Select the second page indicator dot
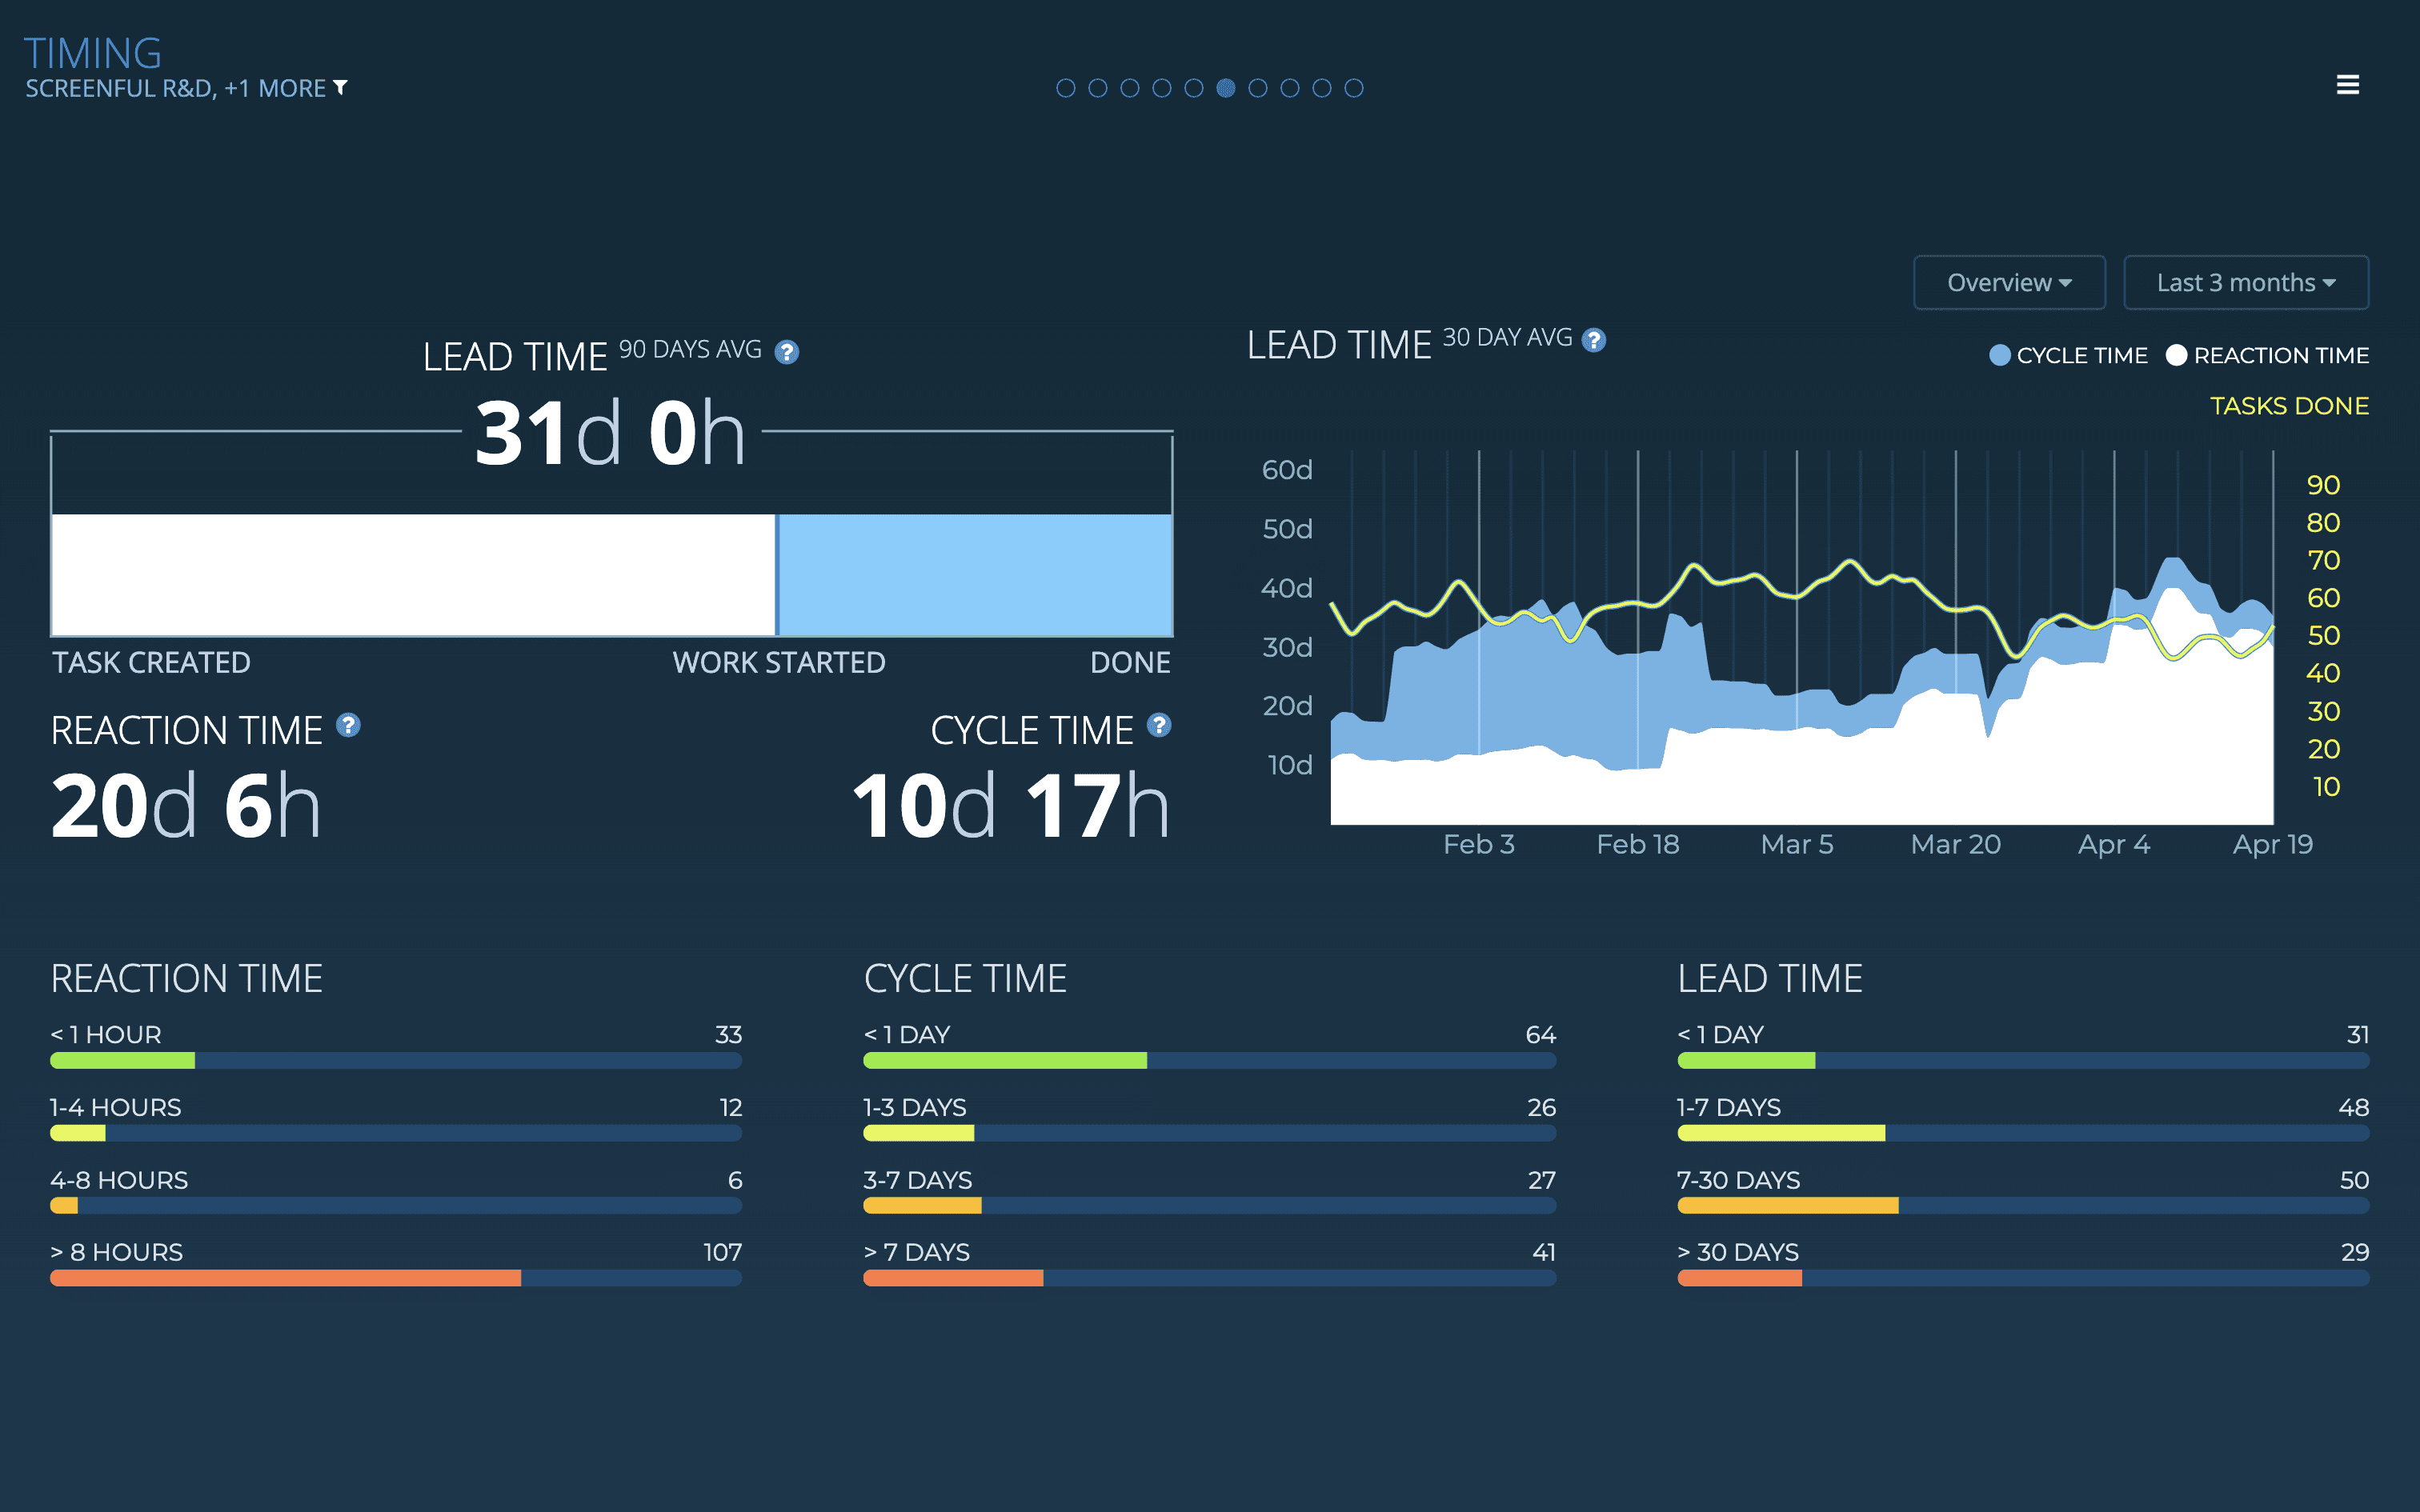Viewport: 2420px width, 1512px height. point(1098,88)
